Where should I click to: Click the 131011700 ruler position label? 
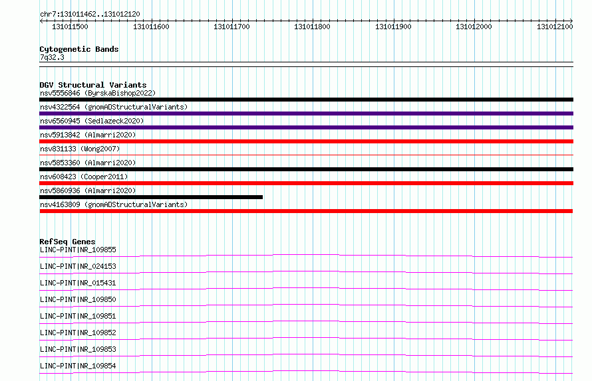tap(232, 27)
